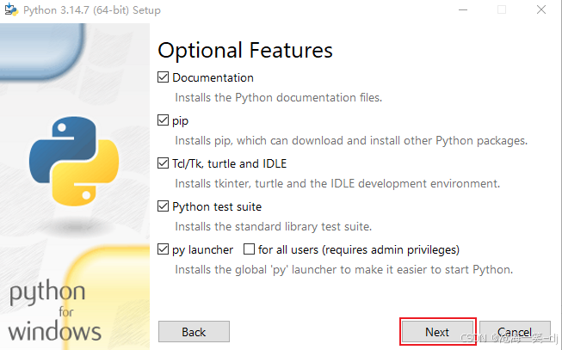Click the Optional Features heading
Screen dimensions: 562x350
245,51
